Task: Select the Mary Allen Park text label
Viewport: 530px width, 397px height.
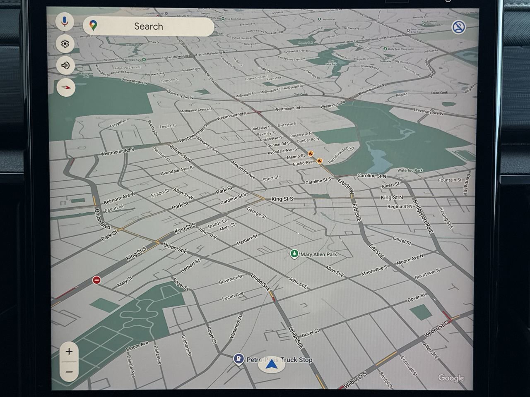Action: pos(318,255)
